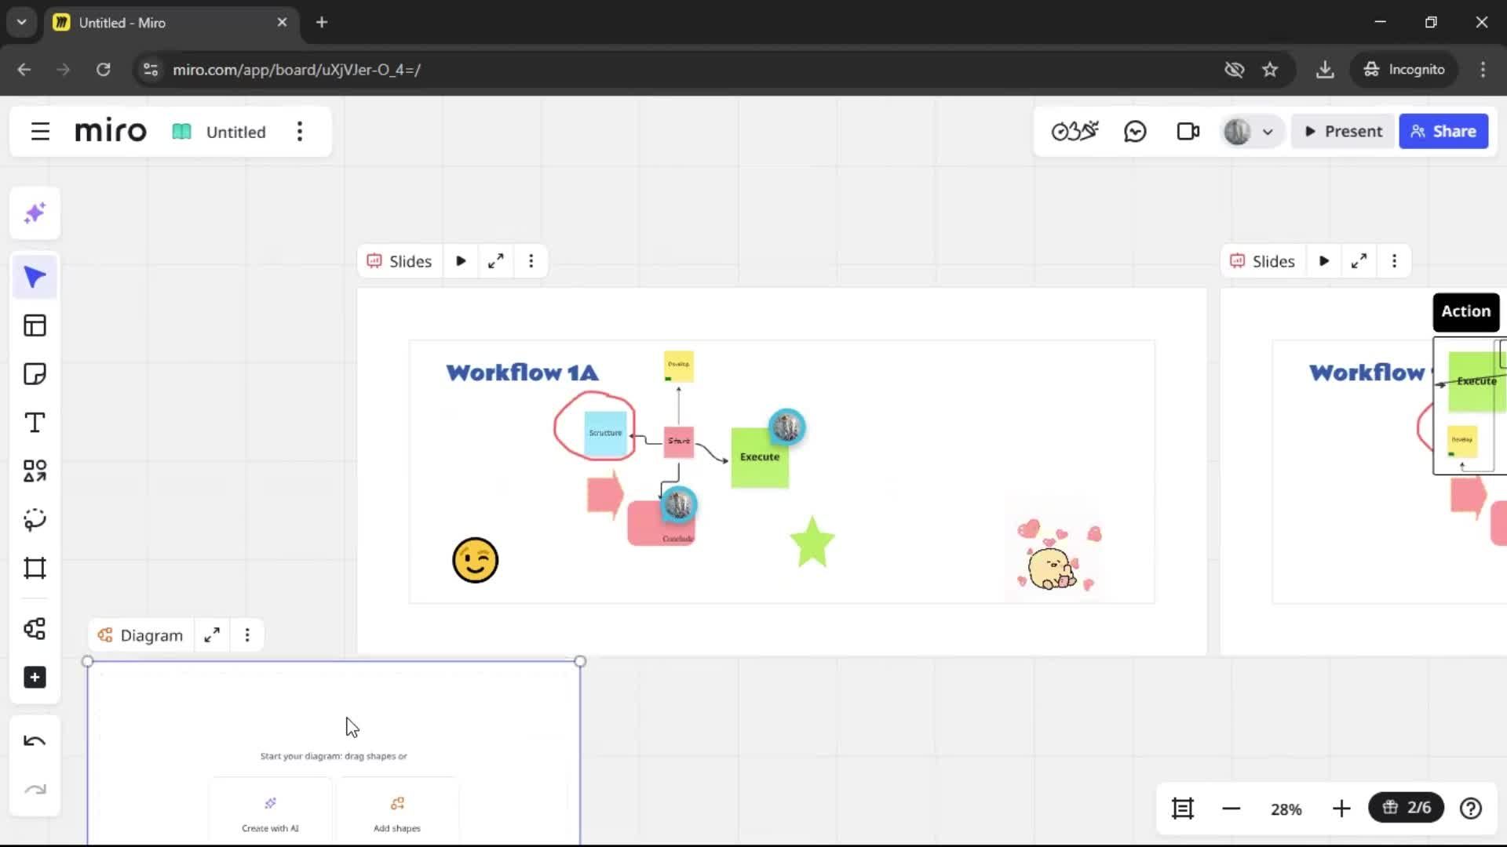Select the blue Structure sticky note

click(x=606, y=433)
